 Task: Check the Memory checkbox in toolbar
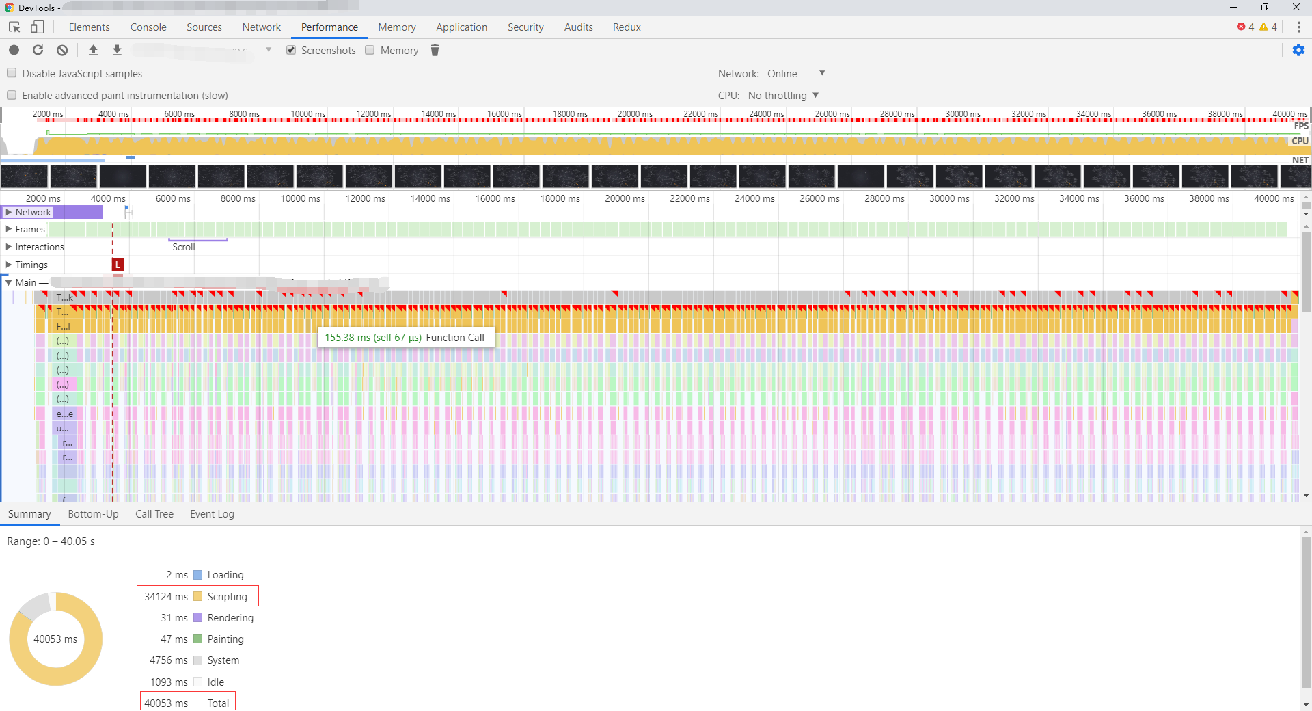click(370, 50)
